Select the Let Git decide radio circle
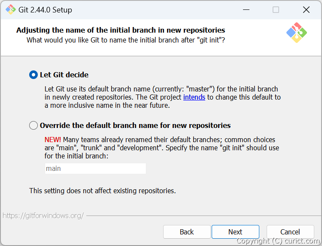This screenshot has width=322, height=246. (33, 75)
